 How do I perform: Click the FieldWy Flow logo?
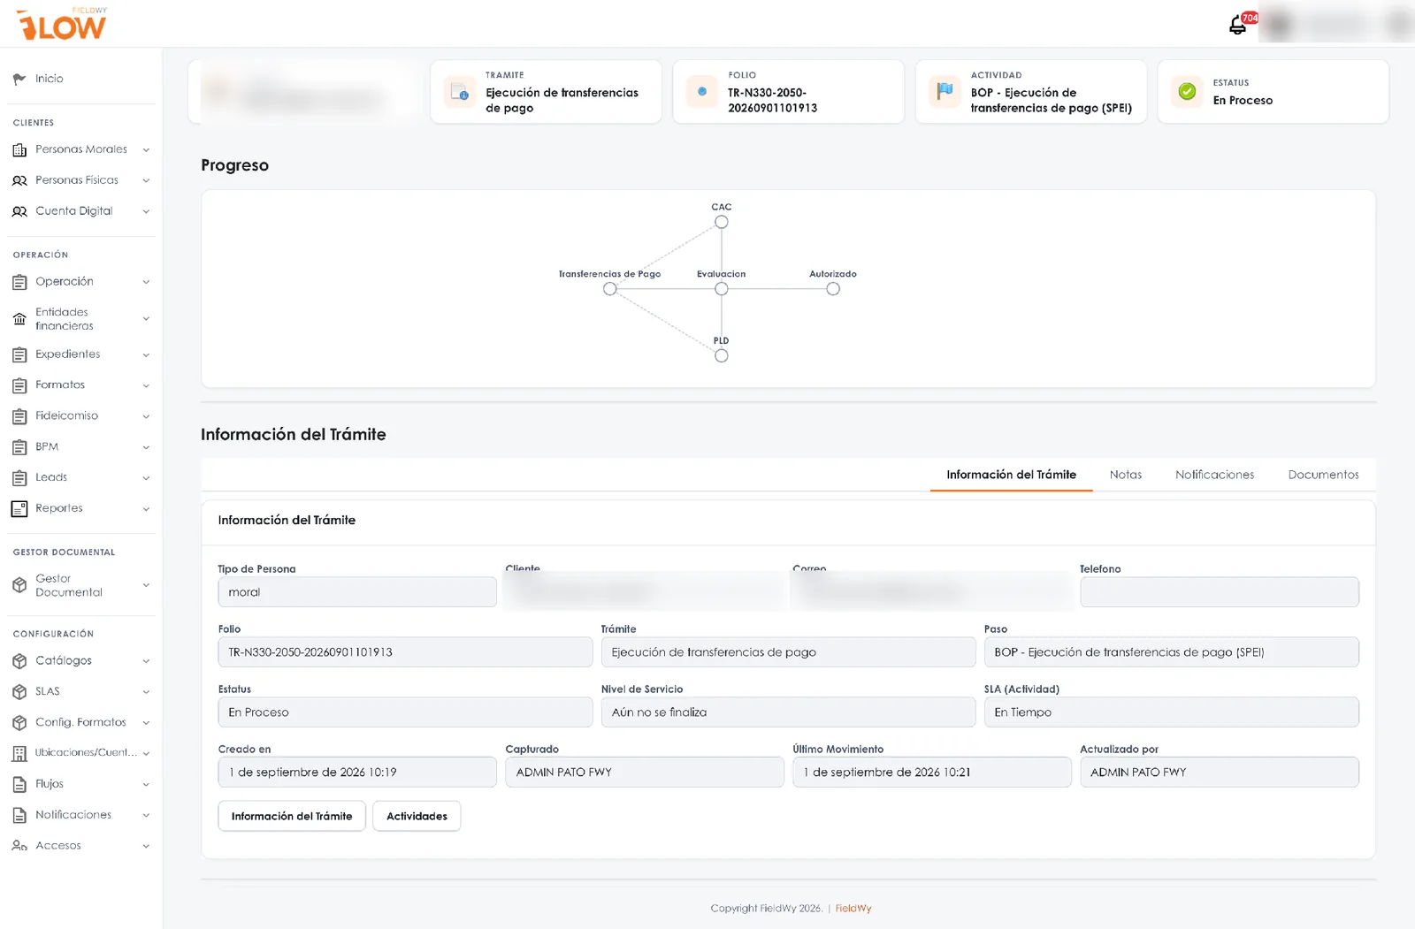pos(61,24)
